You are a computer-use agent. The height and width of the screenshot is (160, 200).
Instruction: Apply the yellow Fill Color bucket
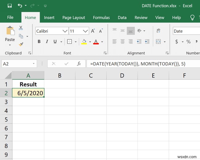click(x=84, y=42)
